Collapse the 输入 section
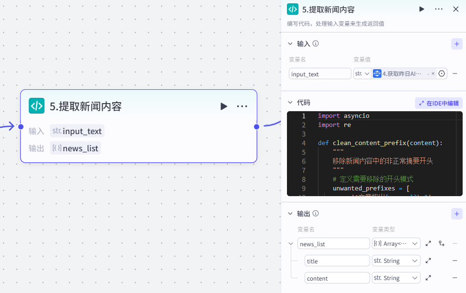 290,44
